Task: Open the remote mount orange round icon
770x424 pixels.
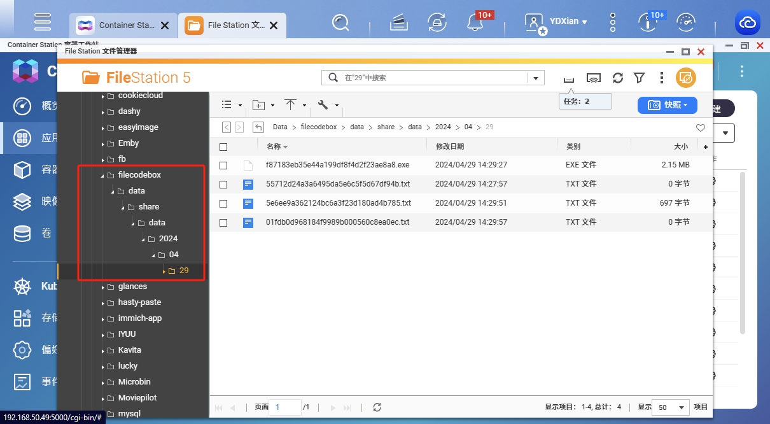Action: pyautogui.click(x=686, y=78)
